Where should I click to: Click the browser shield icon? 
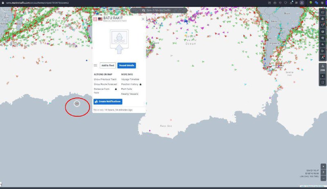click(x=280, y=3)
